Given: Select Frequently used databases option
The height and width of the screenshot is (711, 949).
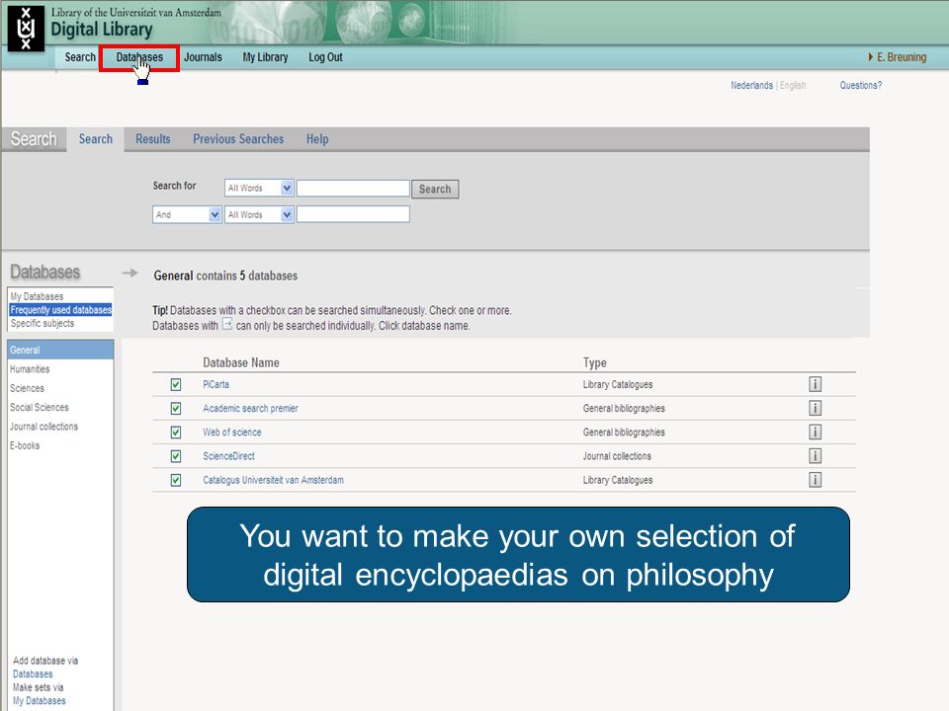Looking at the screenshot, I should [60, 309].
